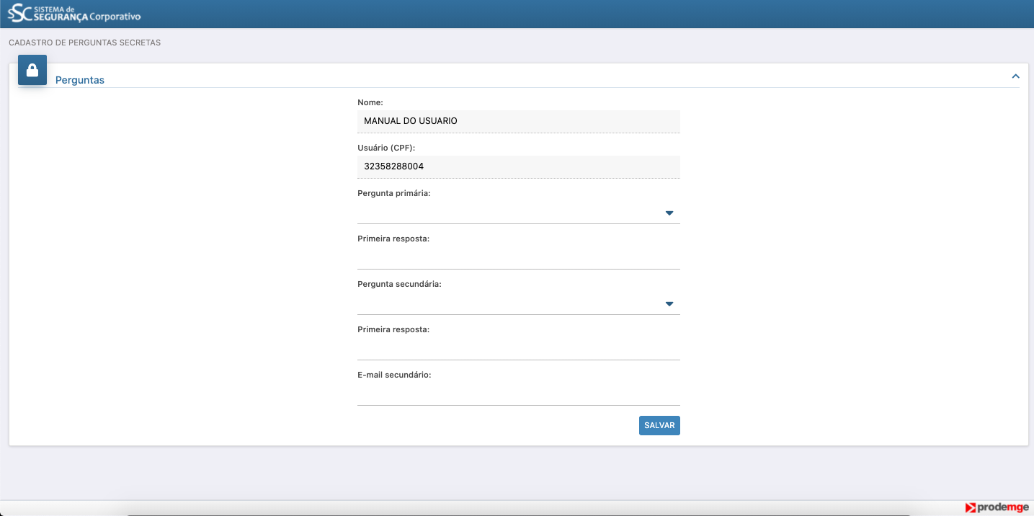Click the Nome: label
Screen dimensions: 1034x516
click(x=370, y=102)
